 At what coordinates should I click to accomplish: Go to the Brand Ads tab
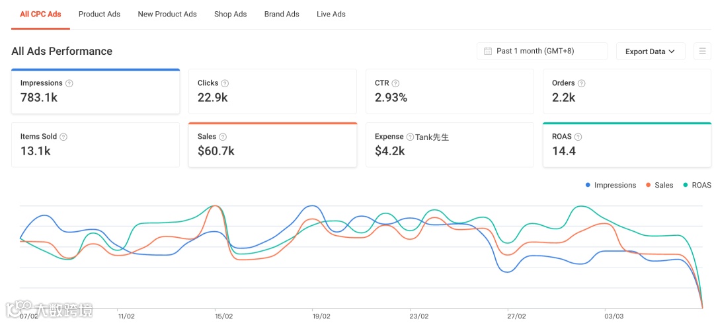282,14
